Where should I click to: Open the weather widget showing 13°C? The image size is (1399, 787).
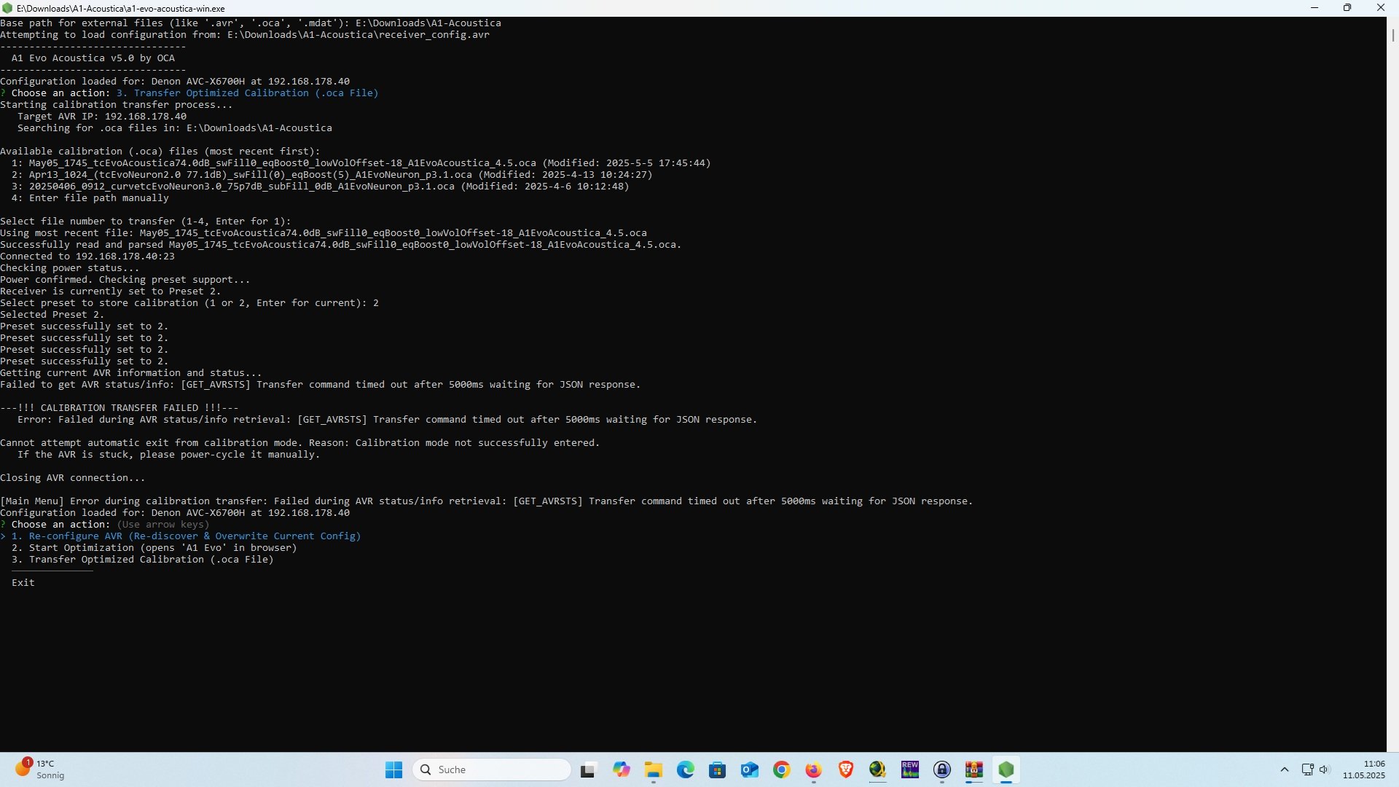[x=40, y=770]
